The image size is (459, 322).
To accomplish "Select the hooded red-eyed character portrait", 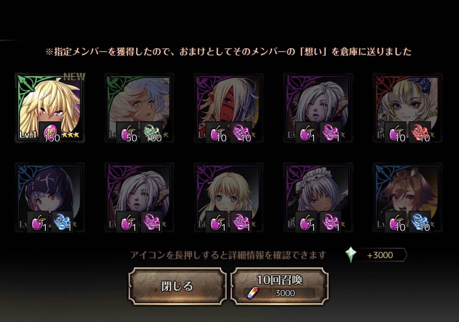I will 49,196.
